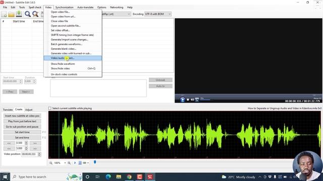Select Generate blank video menu item
This screenshot has height=181, width=323.
tap(73, 49)
